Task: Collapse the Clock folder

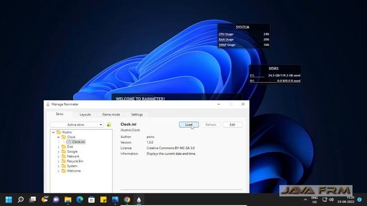Action: click(x=58, y=137)
